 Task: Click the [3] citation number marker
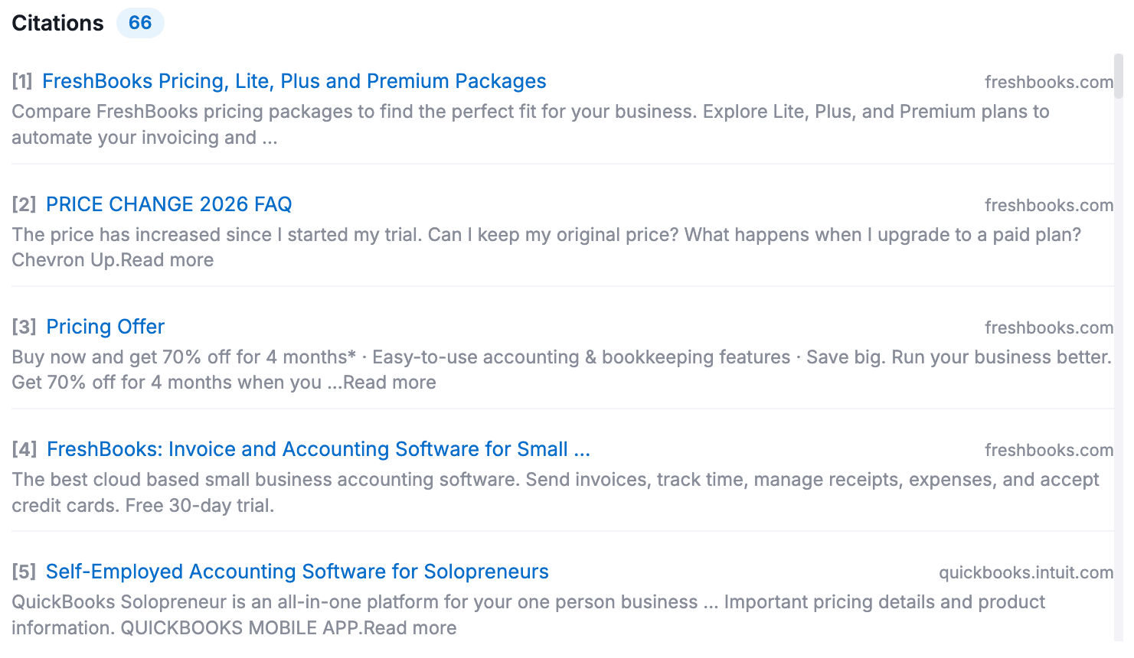(24, 327)
